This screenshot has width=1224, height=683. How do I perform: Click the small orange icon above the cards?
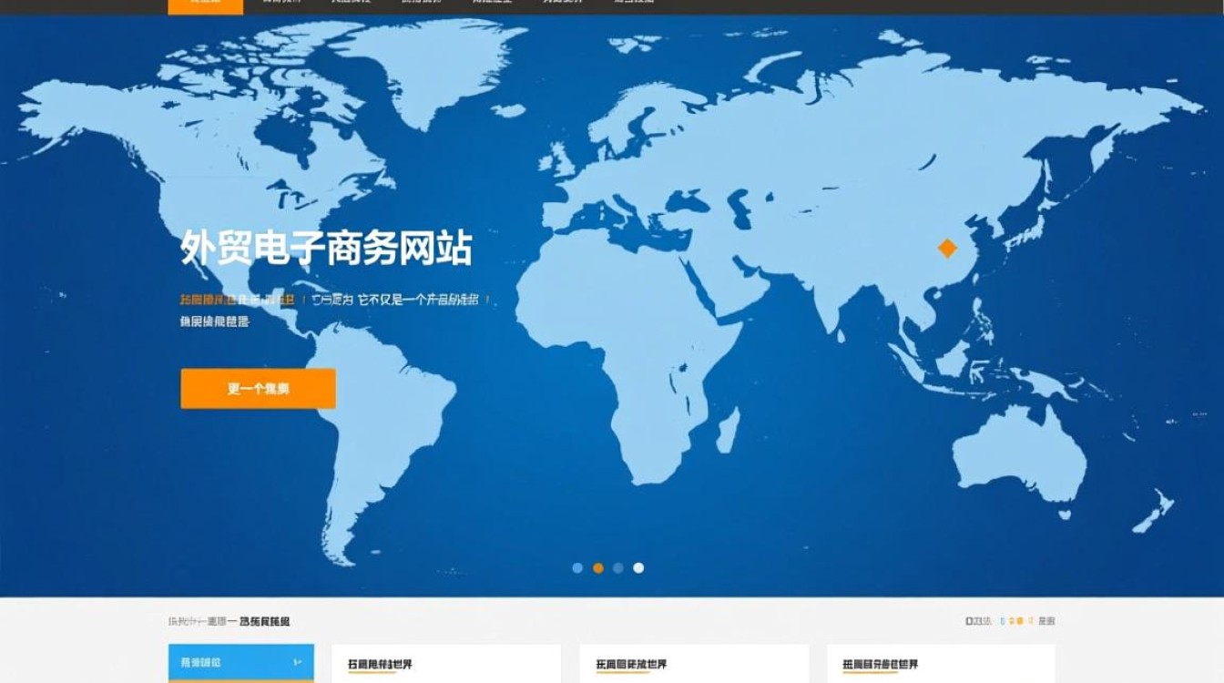coord(1019,621)
